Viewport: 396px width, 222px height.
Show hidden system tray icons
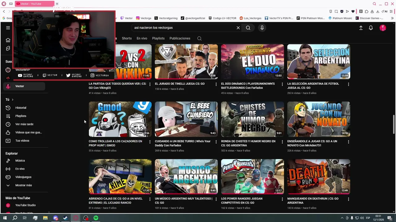click(342, 218)
